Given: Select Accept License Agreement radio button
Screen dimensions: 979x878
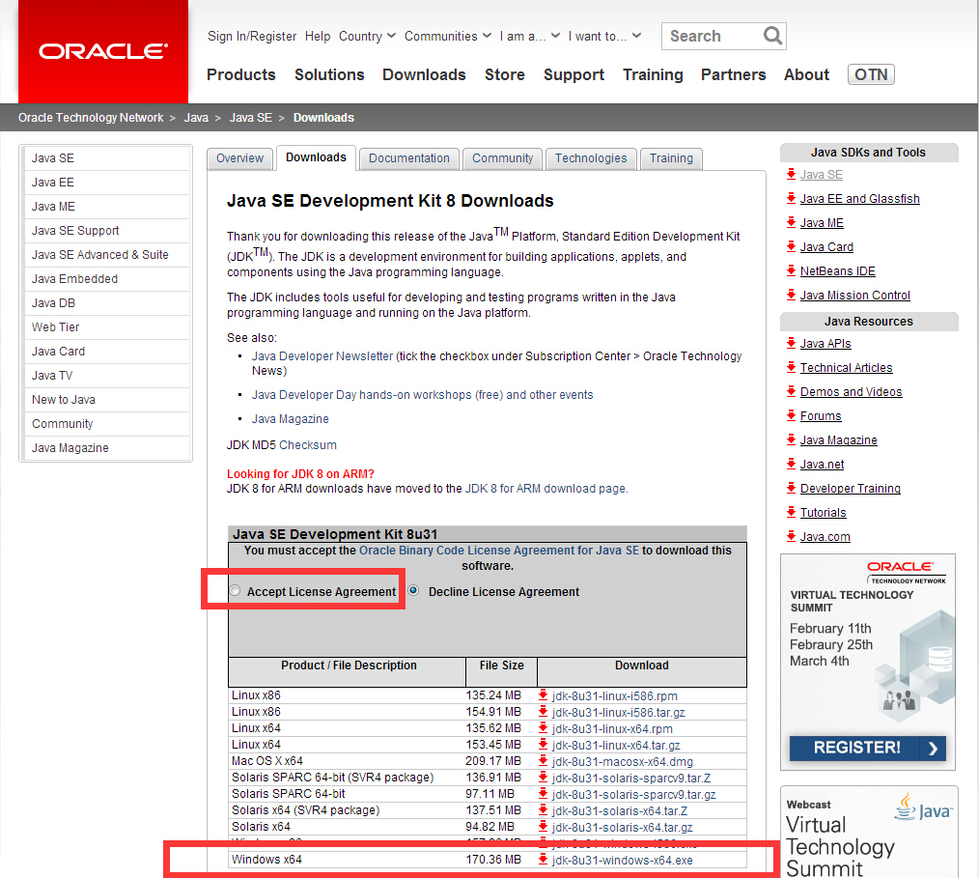Looking at the screenshot, I should (235, 591).
